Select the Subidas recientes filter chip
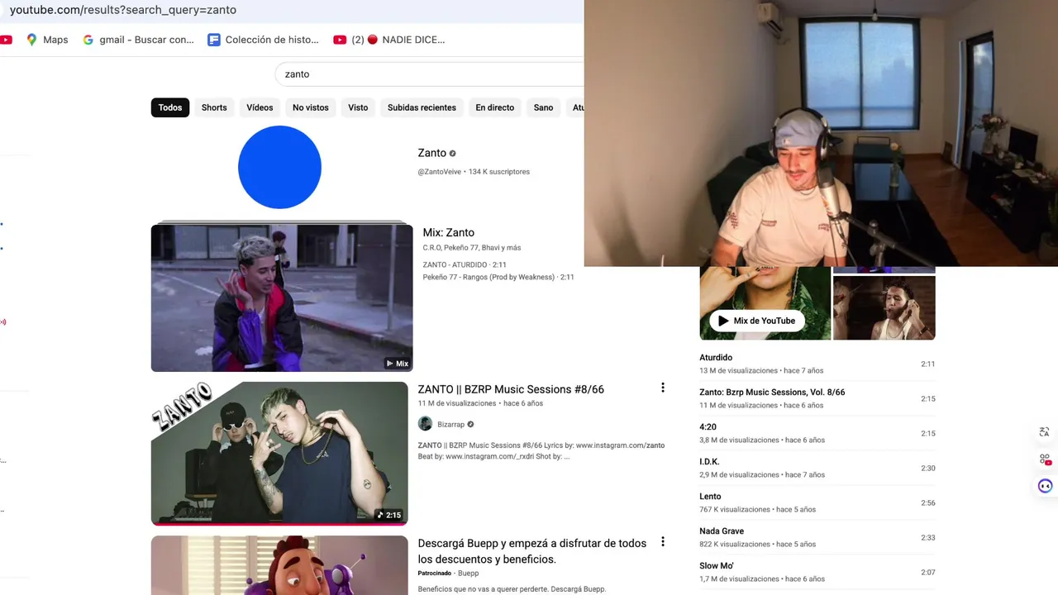 (422, 107)
